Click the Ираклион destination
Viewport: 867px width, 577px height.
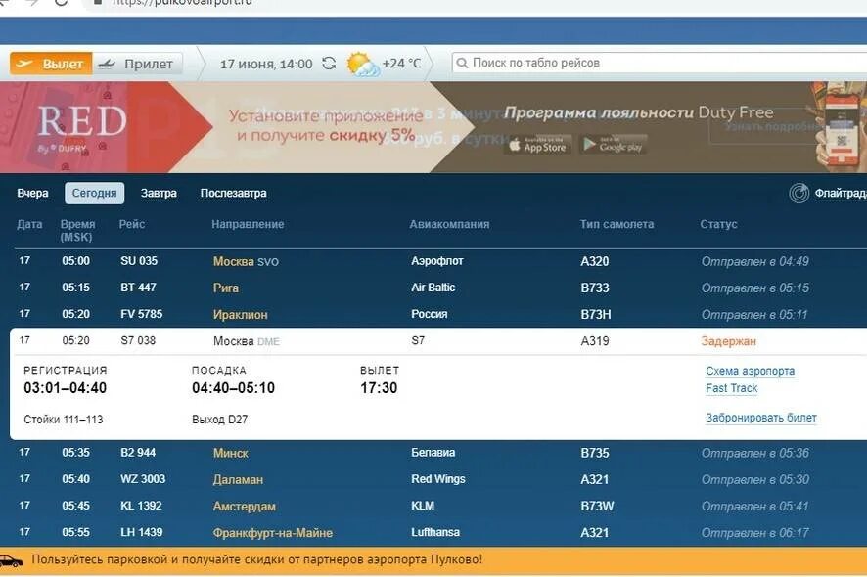[240, 315]
